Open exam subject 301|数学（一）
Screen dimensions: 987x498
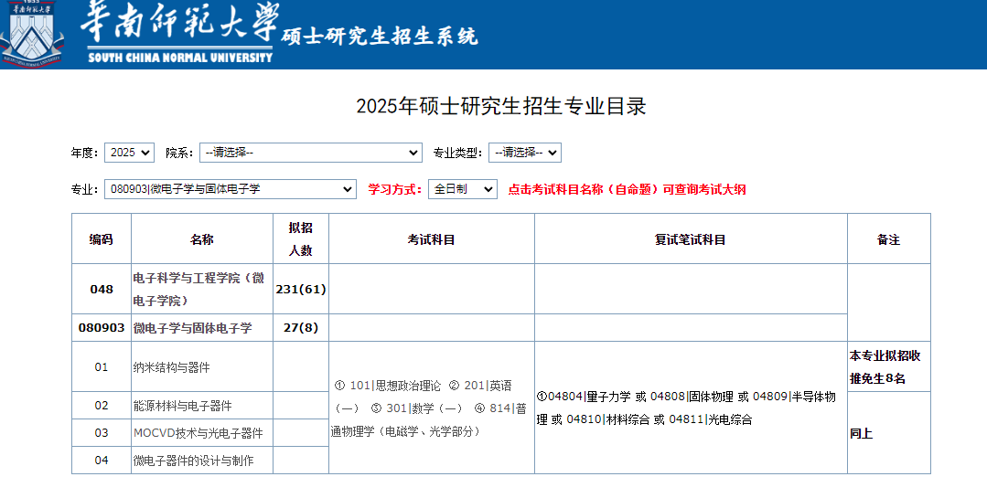(424, 408)
